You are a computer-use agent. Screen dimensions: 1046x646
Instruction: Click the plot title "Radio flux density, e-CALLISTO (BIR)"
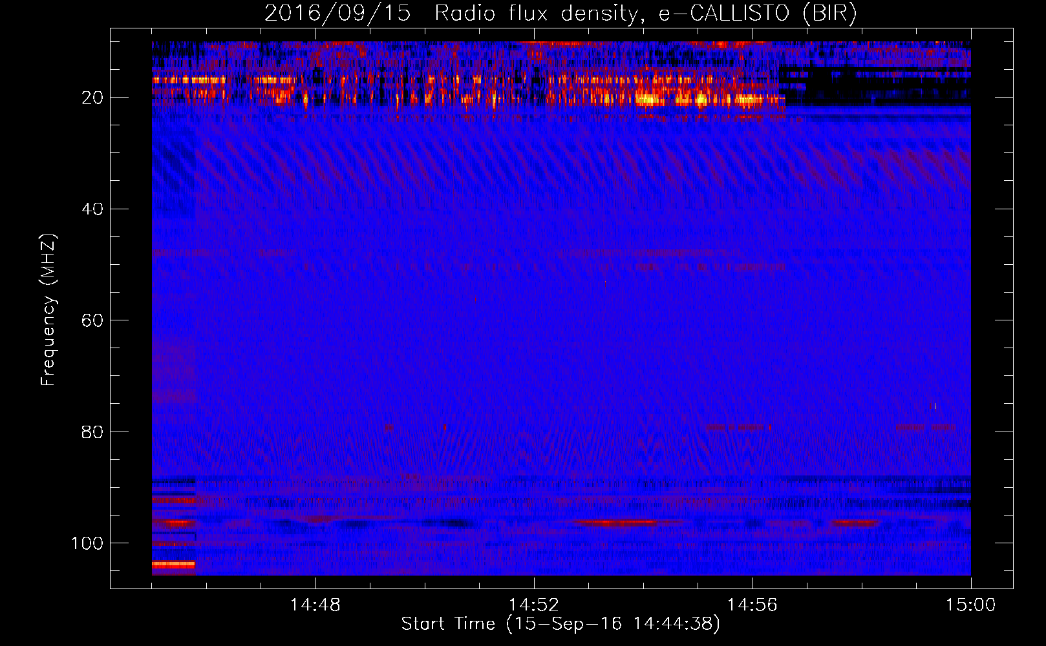645,14
